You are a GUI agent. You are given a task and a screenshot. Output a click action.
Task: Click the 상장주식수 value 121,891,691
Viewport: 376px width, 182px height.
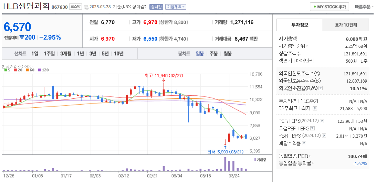click(355, 54)
